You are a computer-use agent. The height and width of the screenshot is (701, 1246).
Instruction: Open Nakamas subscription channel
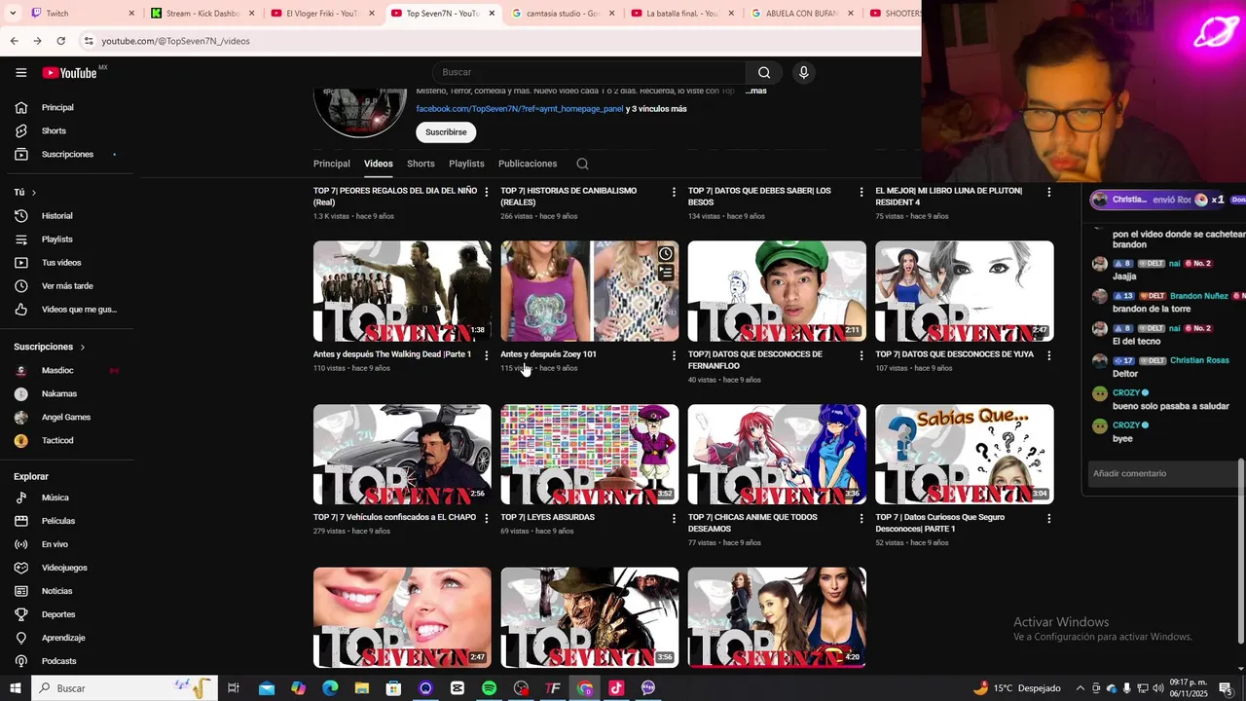(59, 393)
